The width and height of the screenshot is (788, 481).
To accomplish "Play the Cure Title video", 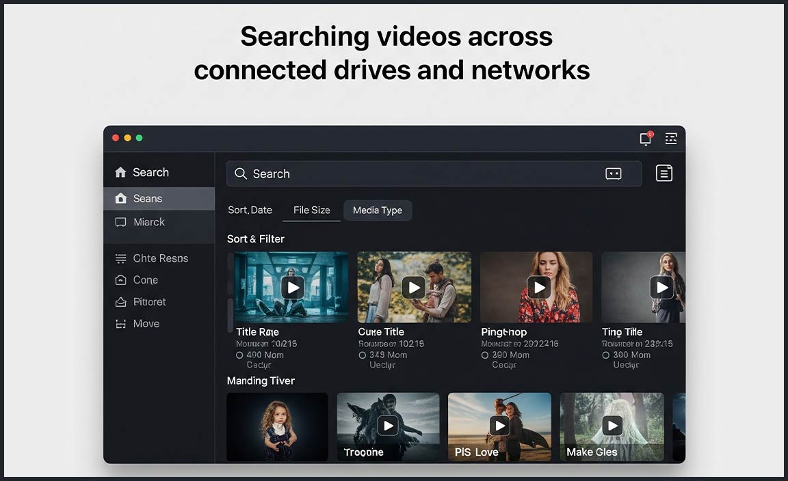I will (413, 288).
